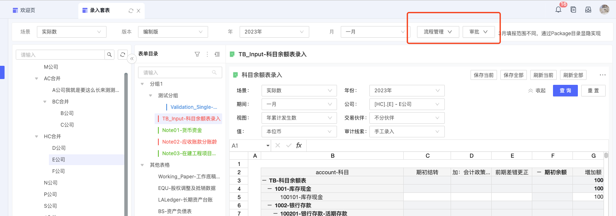Viewport: 616px width, 216px height.
Task: Click the fx function icon in formula bar
Action: (299, 146)
